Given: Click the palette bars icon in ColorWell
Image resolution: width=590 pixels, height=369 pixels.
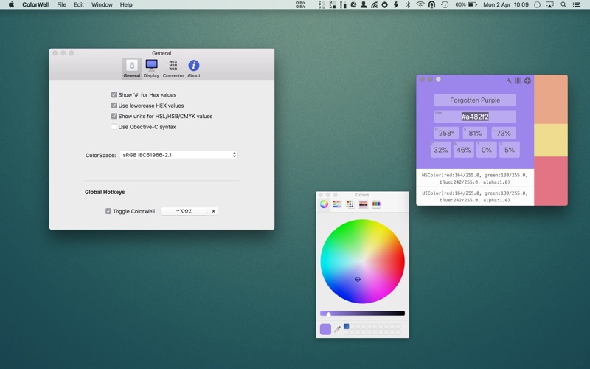Looking at the screenshot, I should (x=518, y=80).
